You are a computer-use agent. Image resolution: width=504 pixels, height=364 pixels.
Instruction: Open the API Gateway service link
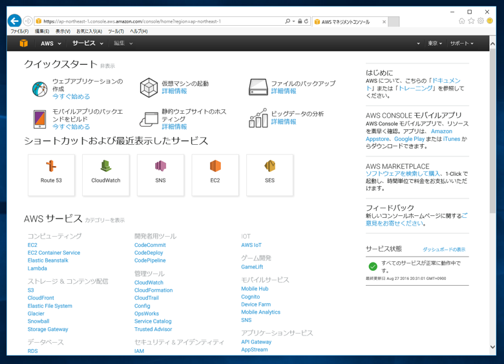[256, 342]
